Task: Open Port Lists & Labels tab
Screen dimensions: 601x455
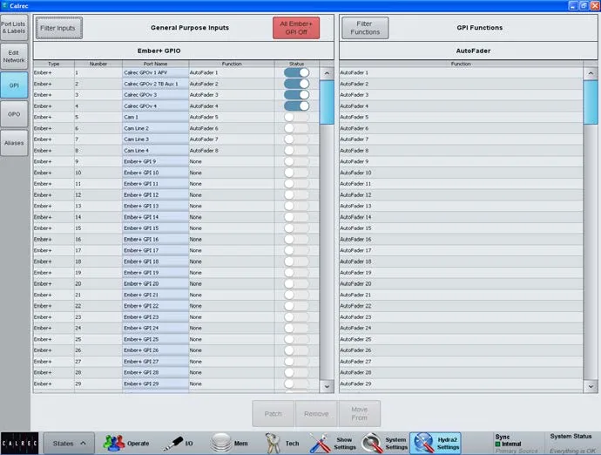Action: tap(14, 28)
